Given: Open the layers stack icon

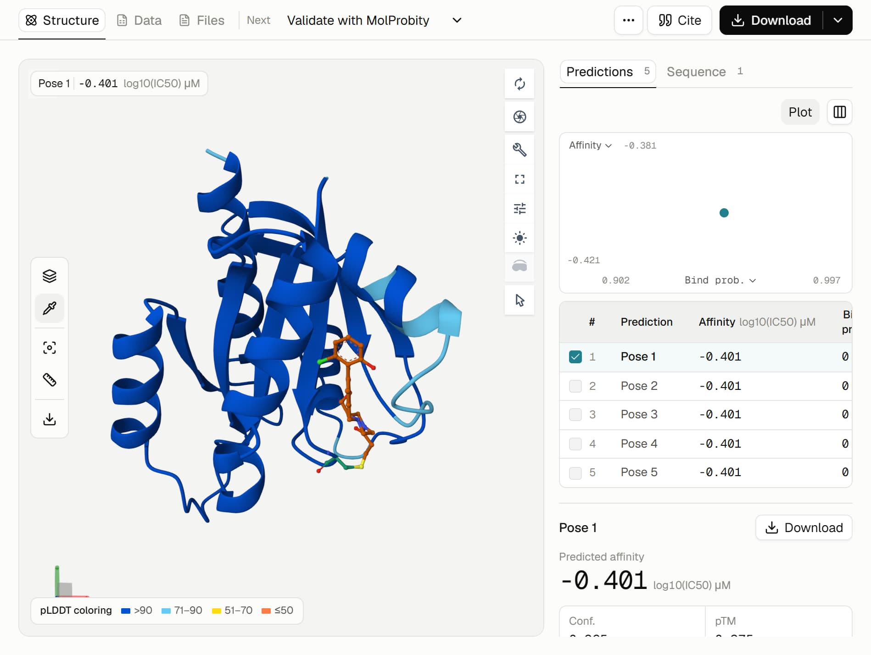Looking at the screenshot, I should tap(50, 276).
